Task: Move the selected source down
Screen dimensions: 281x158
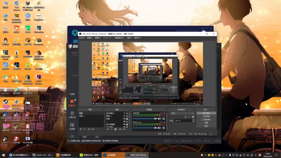Action: click(x=124, y=129)
